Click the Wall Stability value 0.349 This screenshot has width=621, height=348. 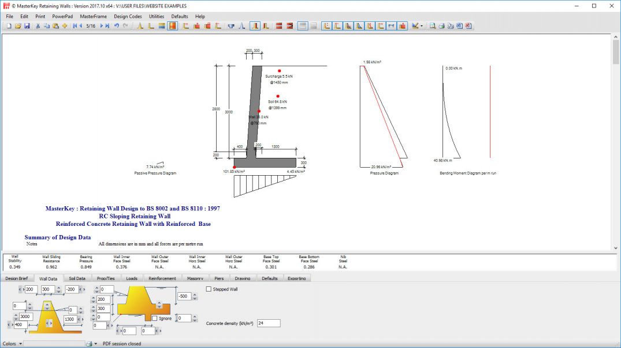tap(14, 267)
